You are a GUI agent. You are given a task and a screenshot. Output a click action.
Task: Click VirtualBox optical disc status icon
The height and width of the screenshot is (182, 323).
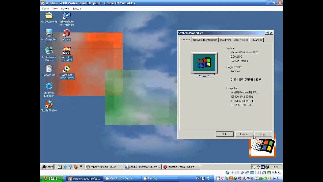point(232,172)
